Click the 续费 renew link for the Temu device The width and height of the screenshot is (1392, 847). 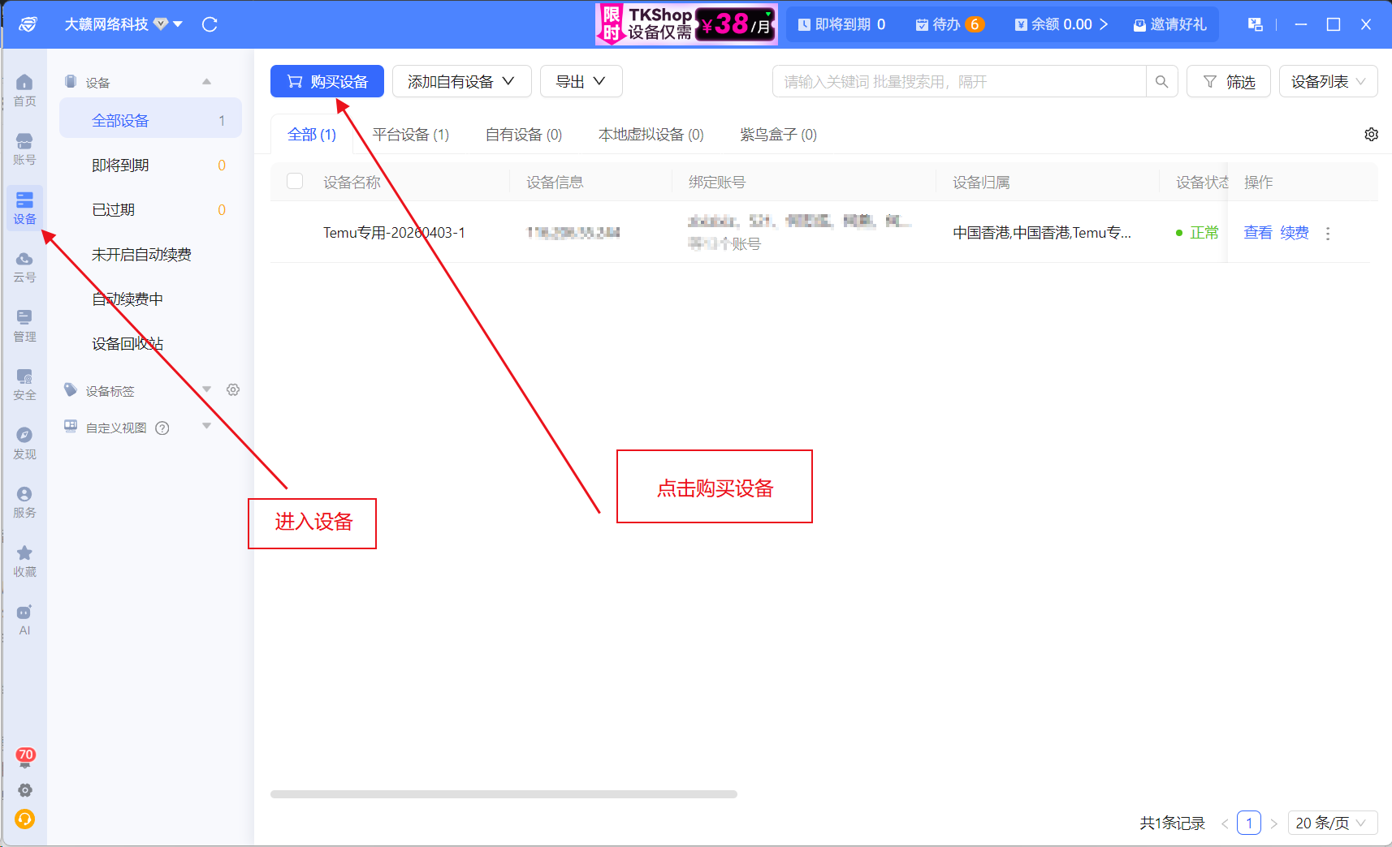tap(1295, 233)
